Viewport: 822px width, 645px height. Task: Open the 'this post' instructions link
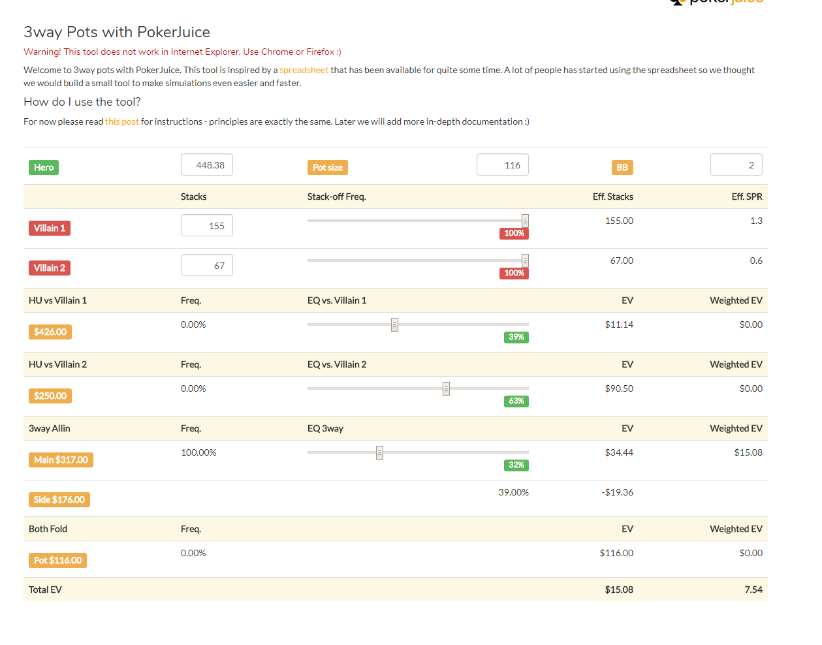coord(122,121)
